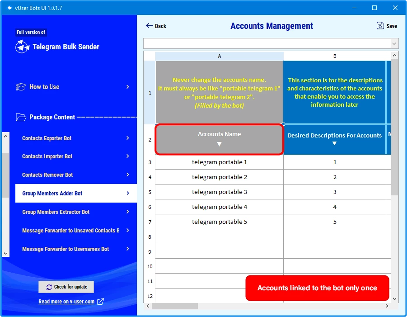Select row 3 header number
The image size is (407, 317).
[x=150, y=162]
